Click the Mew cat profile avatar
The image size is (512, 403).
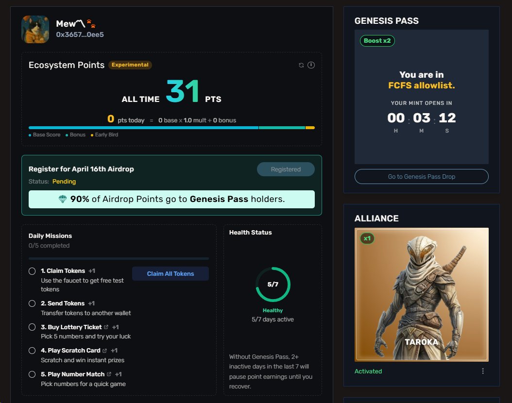click(35, 29)
